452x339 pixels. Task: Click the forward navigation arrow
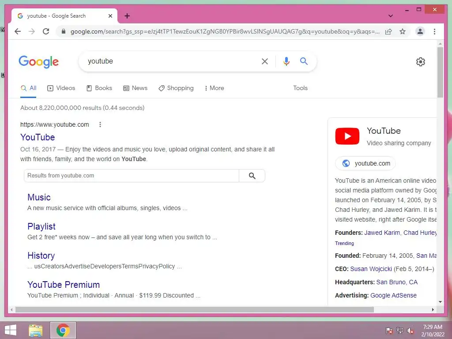pos(32,31)
